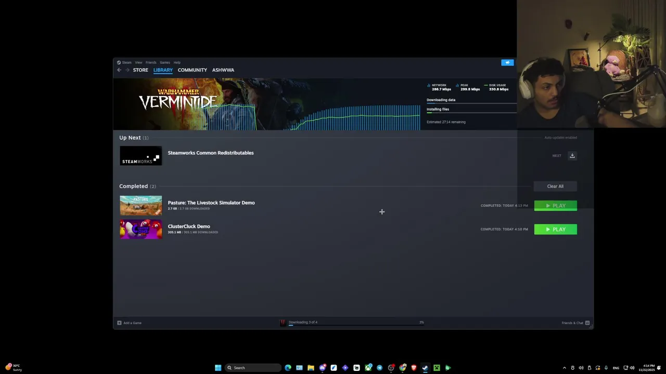666x374 pixels.
Task: Click the microphone tray icon
Action: 606,368
